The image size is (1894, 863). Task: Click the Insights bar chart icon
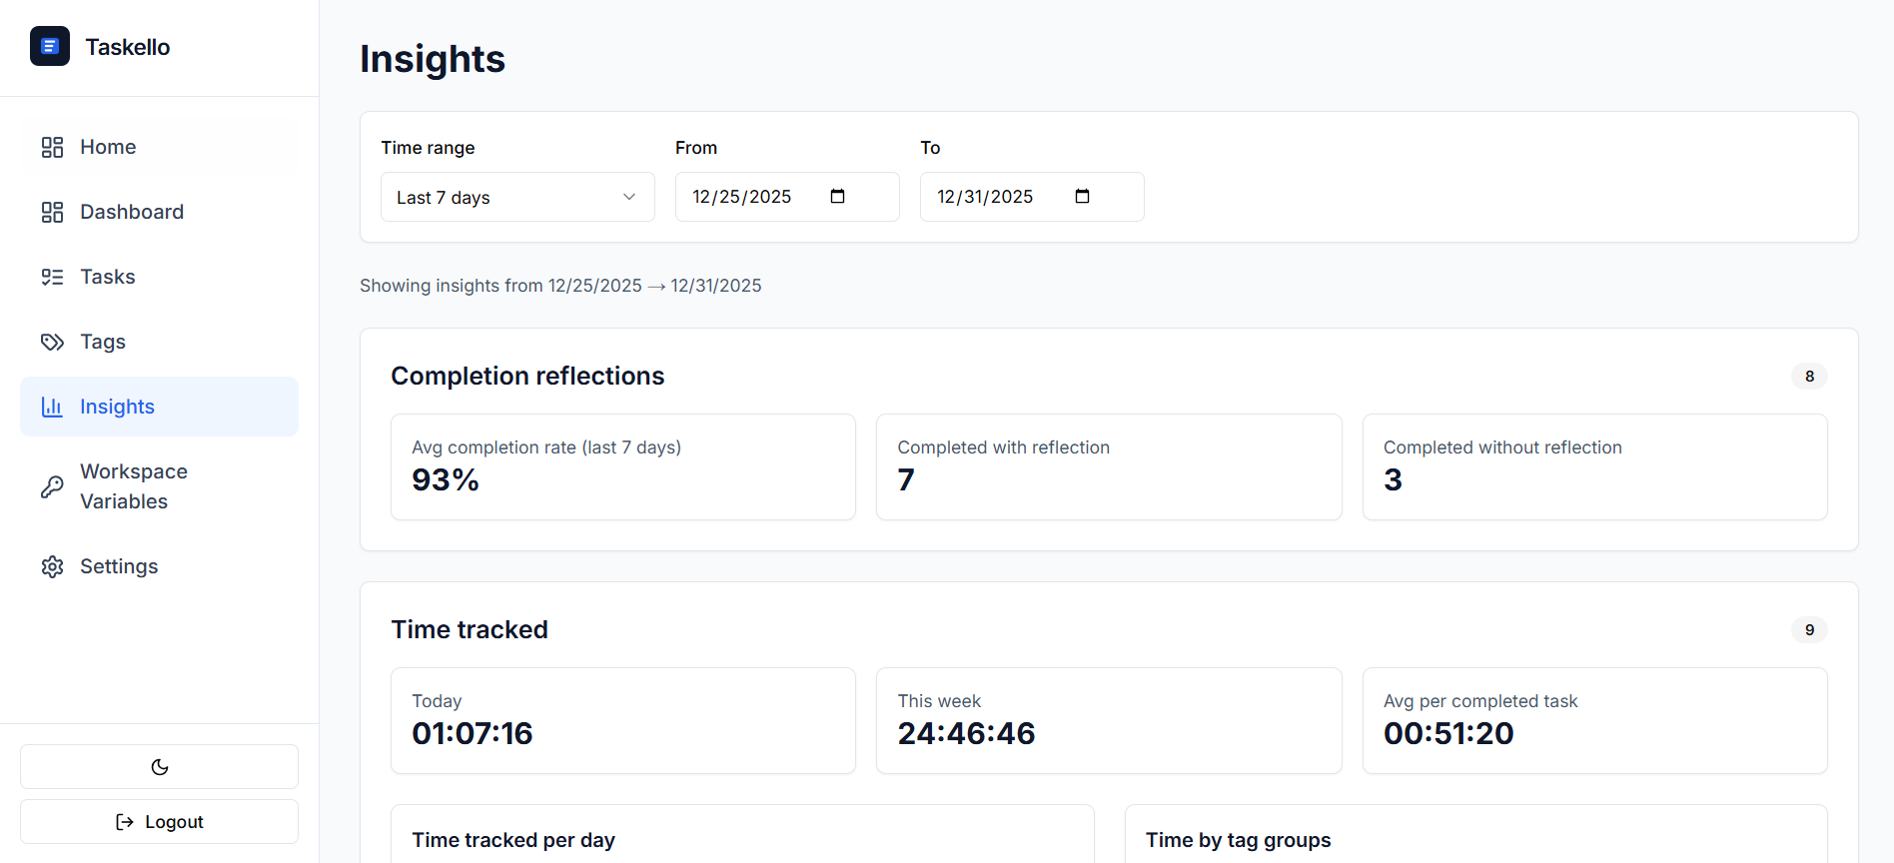click(x=52, y=407)
